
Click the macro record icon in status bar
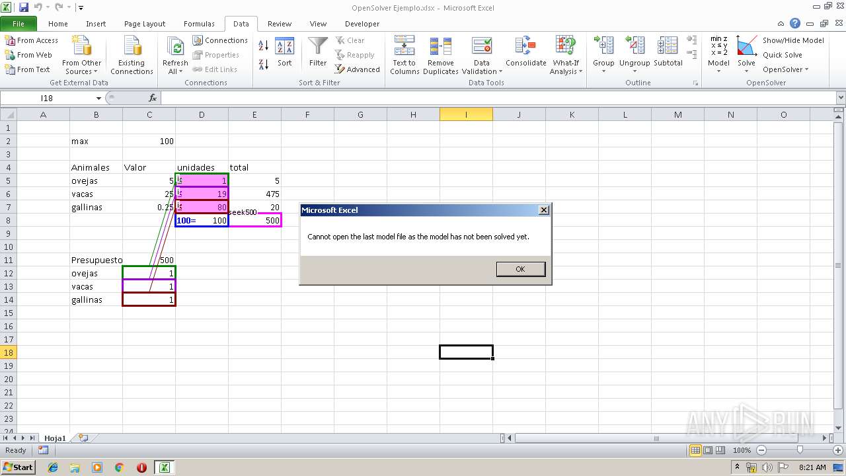click(43, 450)
